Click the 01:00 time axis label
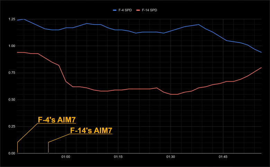This screenshot has height=167, width=270. tap(66, 157)
